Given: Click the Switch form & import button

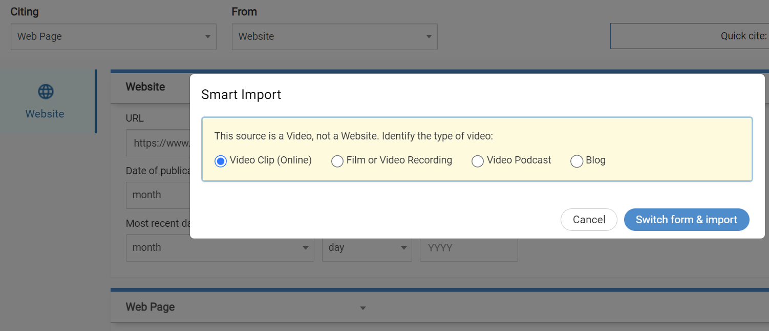Looking at the screenshot, I should [x=687, y=220].
